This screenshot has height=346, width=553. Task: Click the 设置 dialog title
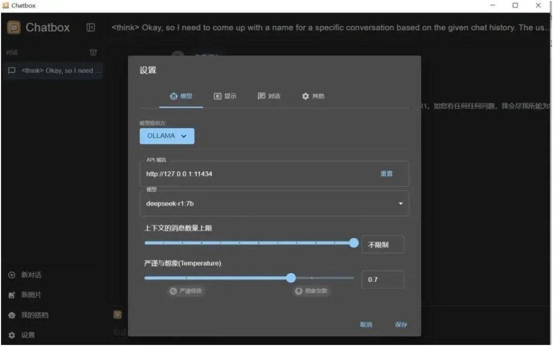point(148,71)
